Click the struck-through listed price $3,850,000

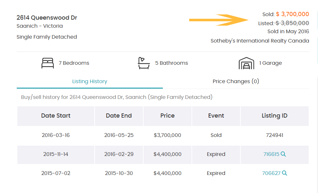click(x=292, y=23)
